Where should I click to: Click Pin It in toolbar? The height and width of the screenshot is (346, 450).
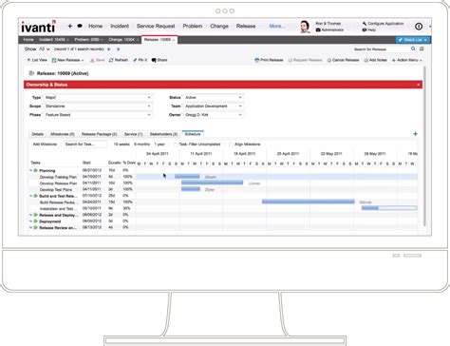tap(141, 60)
